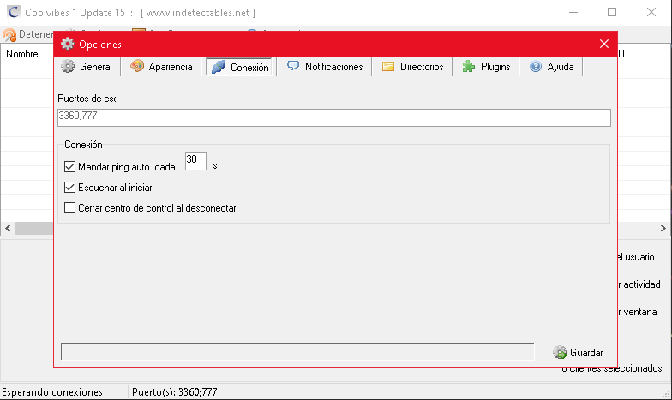The width and height of the screenshot is (672, 400).
Task: Switch to the Notificaciones tab
Action: coord(325,67)
